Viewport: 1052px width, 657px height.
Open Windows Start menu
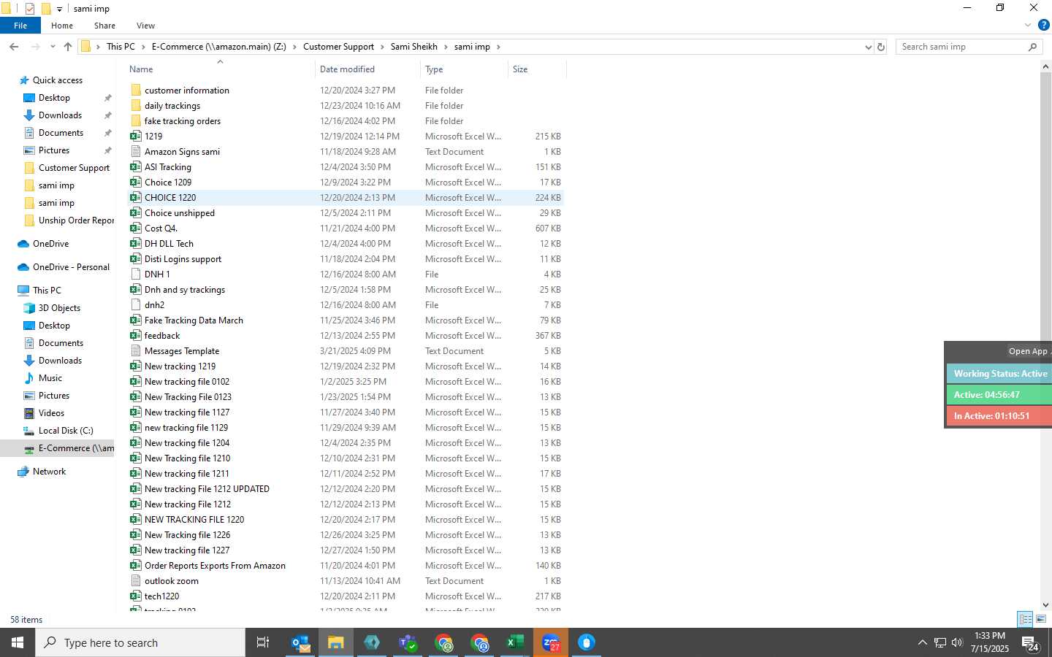(x=18, y=642)
